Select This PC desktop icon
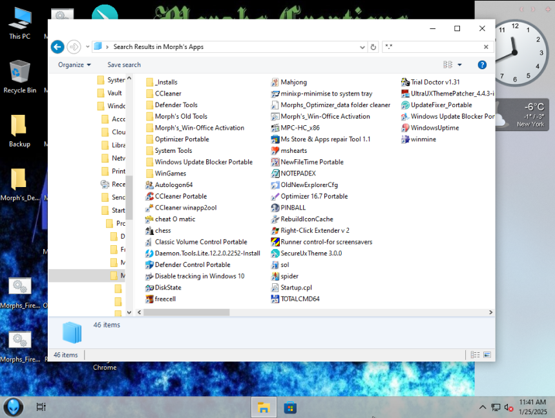Image resolution: width=555 pixels, height=418 pixels. pos(20,23)
